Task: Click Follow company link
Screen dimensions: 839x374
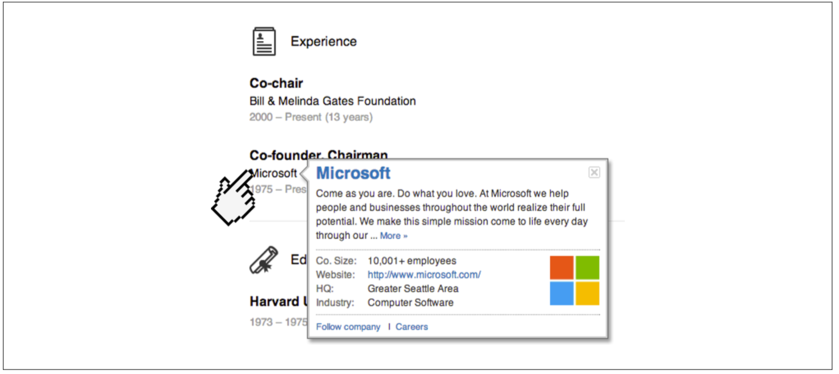Action: 348,327
